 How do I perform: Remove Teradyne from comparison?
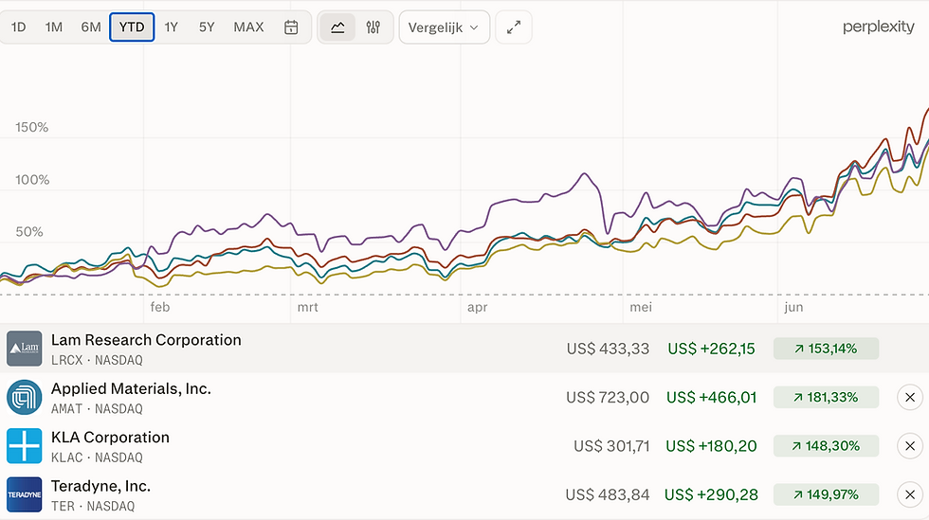click(910, 494)
